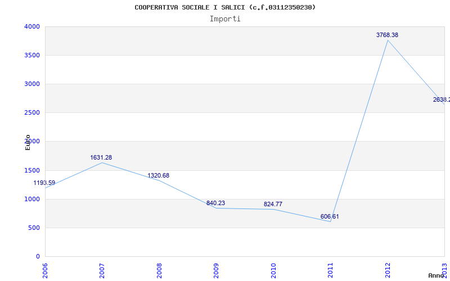Click data label 824.77
Screen dimensions: 450x281
pyautogui.click(x=273, y=205)
